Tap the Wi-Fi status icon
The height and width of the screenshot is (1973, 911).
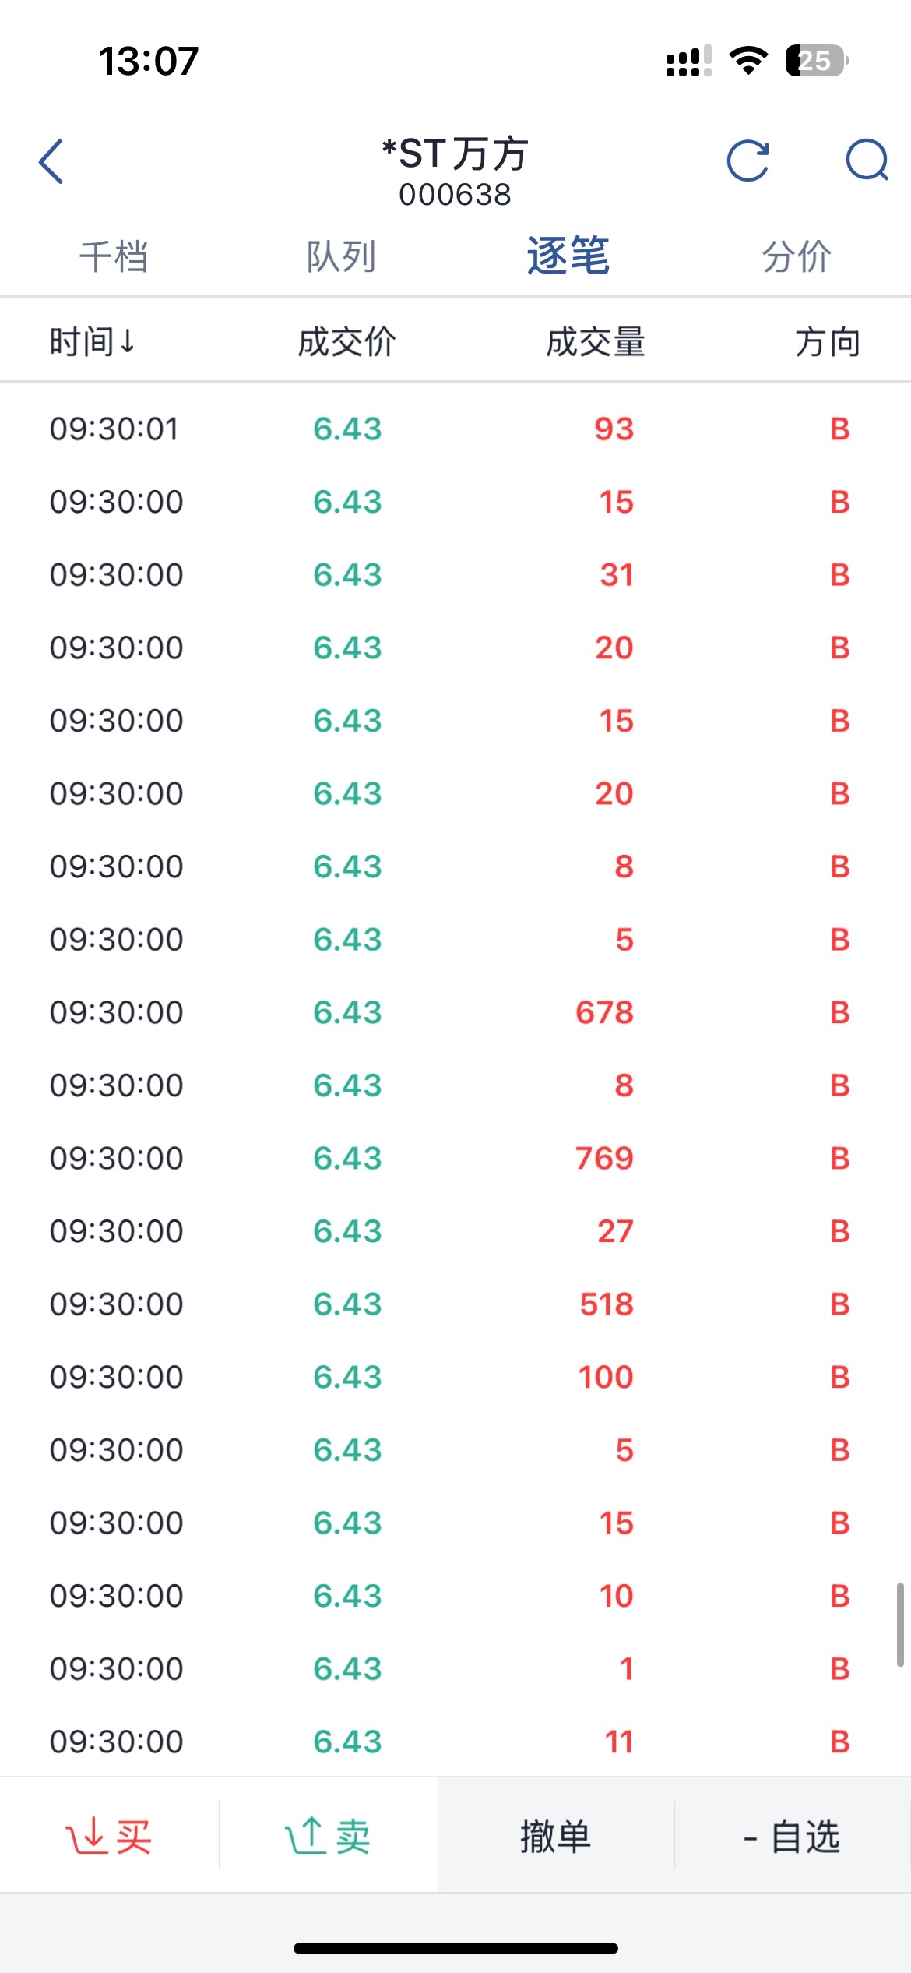pyautogui.click(x=748, y=61)
